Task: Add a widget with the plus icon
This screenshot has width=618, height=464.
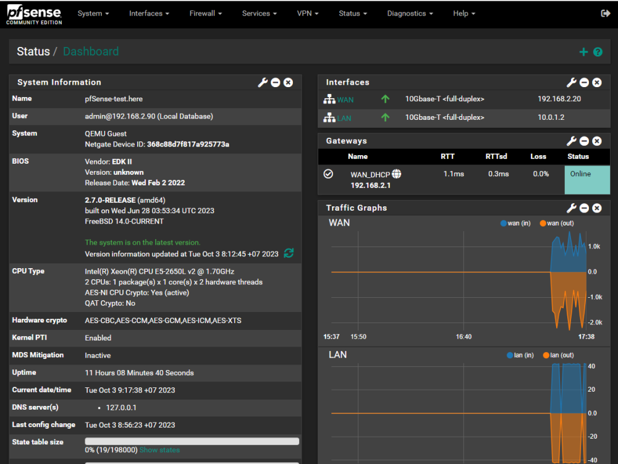Action: click(x=583, y=52)
